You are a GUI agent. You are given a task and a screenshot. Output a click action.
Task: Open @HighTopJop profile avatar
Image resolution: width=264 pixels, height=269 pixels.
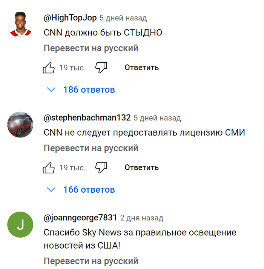(x=20, y=25)
